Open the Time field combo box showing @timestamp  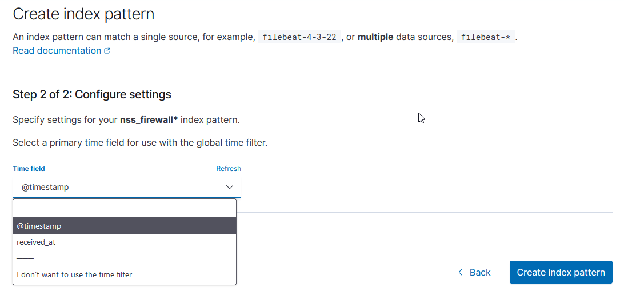pyautogui.click(x=126, y=187)
